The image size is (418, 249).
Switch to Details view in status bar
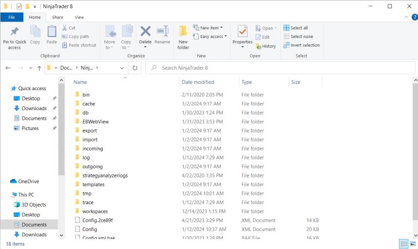click(404, 244)
